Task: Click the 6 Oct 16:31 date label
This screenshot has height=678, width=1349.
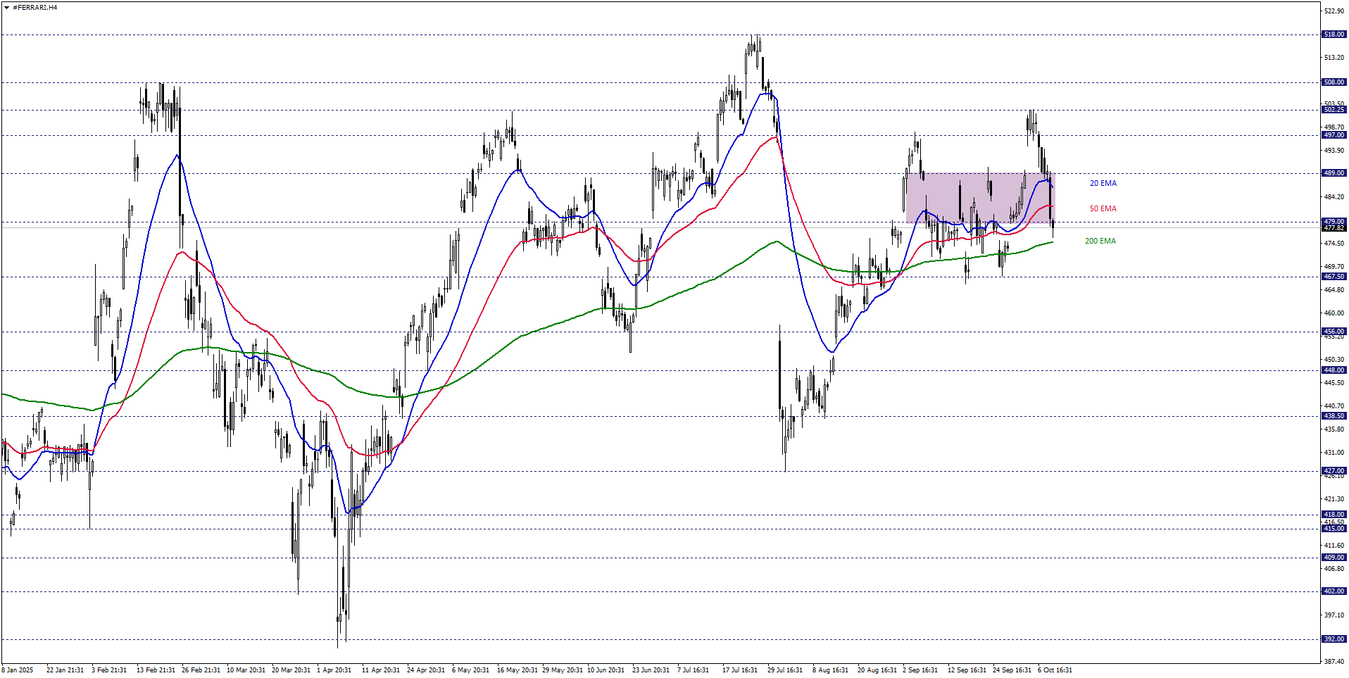Action: tap(1055, 670)
